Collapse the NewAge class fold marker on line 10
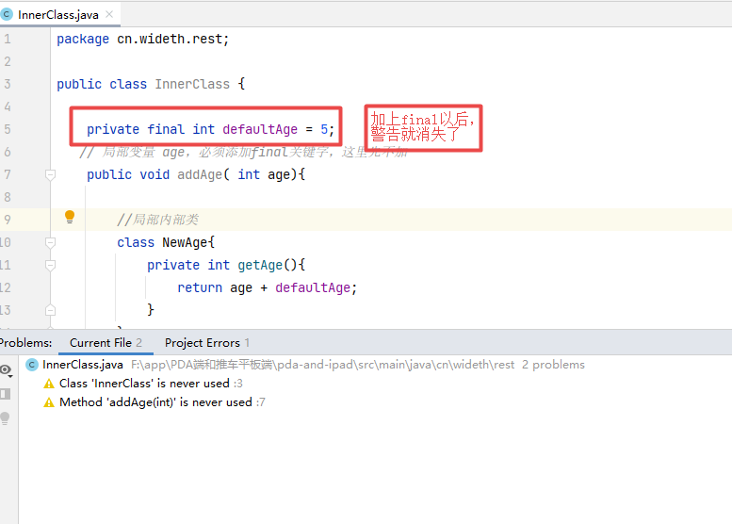Viewport: 732px width, 524px height. (x=51, y=242)
